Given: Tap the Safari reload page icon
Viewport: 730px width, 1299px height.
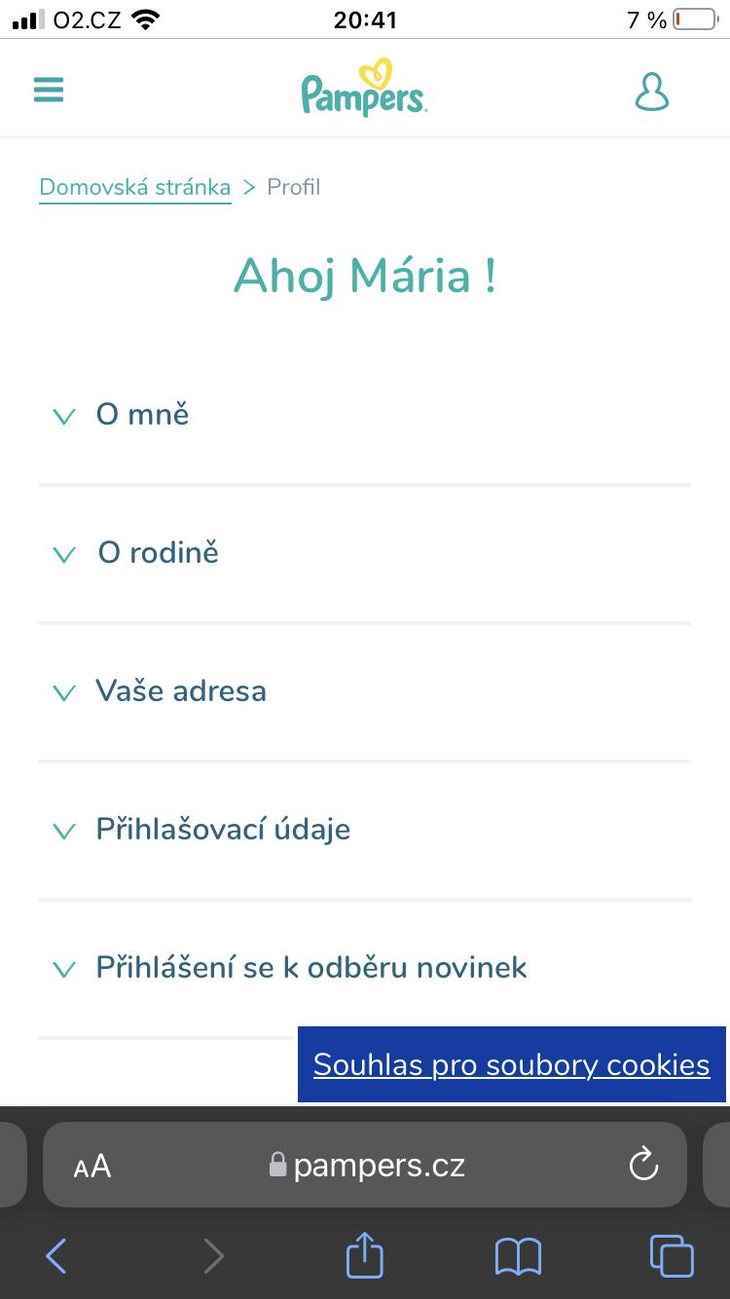Looking at the screenshot, I should coord(643,1165).
